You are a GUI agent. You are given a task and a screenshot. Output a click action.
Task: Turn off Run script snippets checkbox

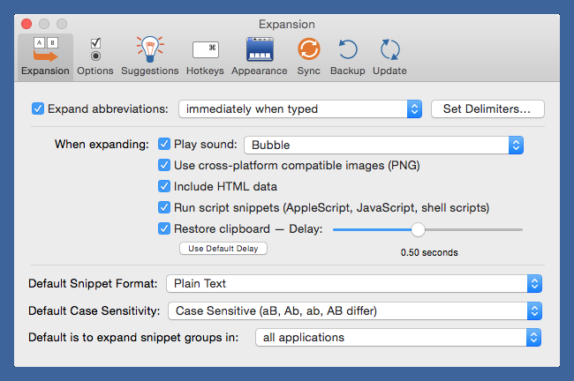[x=164, y=208]
